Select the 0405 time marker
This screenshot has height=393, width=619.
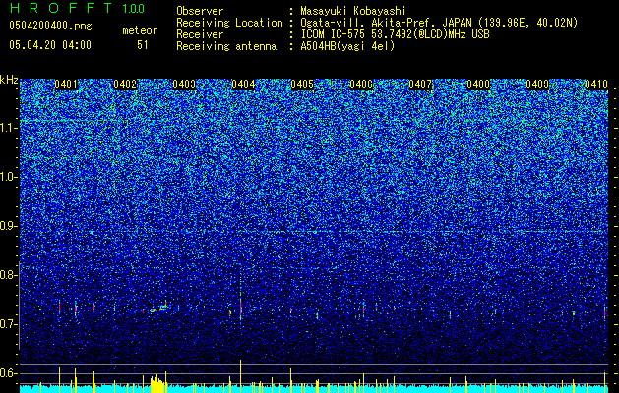(302, 84)
